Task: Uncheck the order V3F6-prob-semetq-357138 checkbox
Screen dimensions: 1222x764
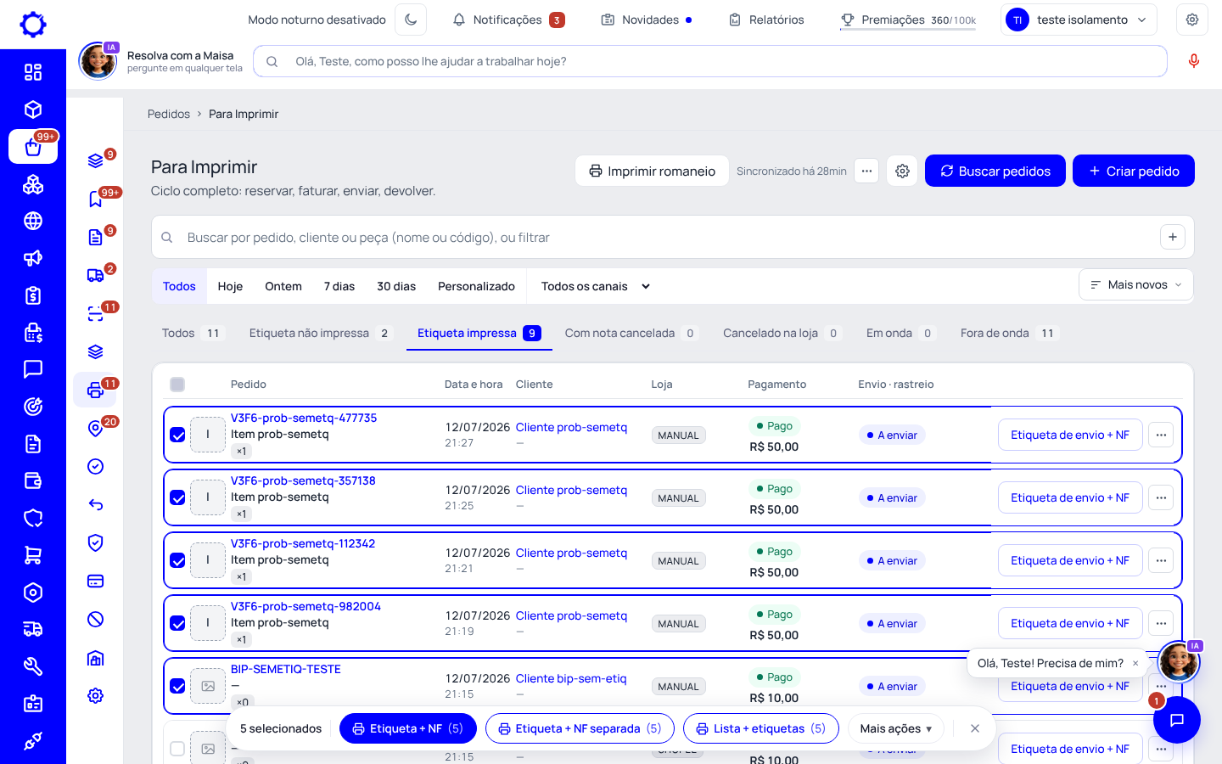Action: 177,497
